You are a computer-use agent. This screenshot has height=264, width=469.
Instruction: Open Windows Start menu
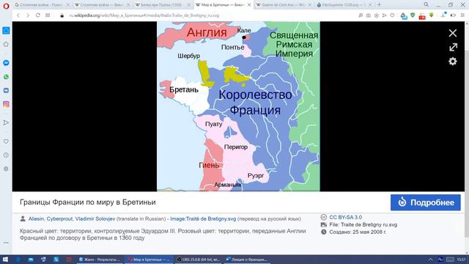click(x=5, y=260)
